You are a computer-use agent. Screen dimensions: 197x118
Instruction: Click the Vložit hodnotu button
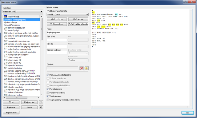pyautogui.click(x=57, y=19)
